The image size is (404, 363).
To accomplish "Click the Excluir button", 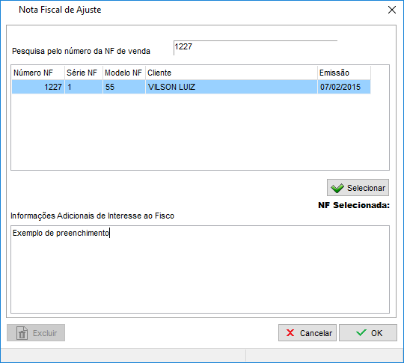I will point(36,333).
